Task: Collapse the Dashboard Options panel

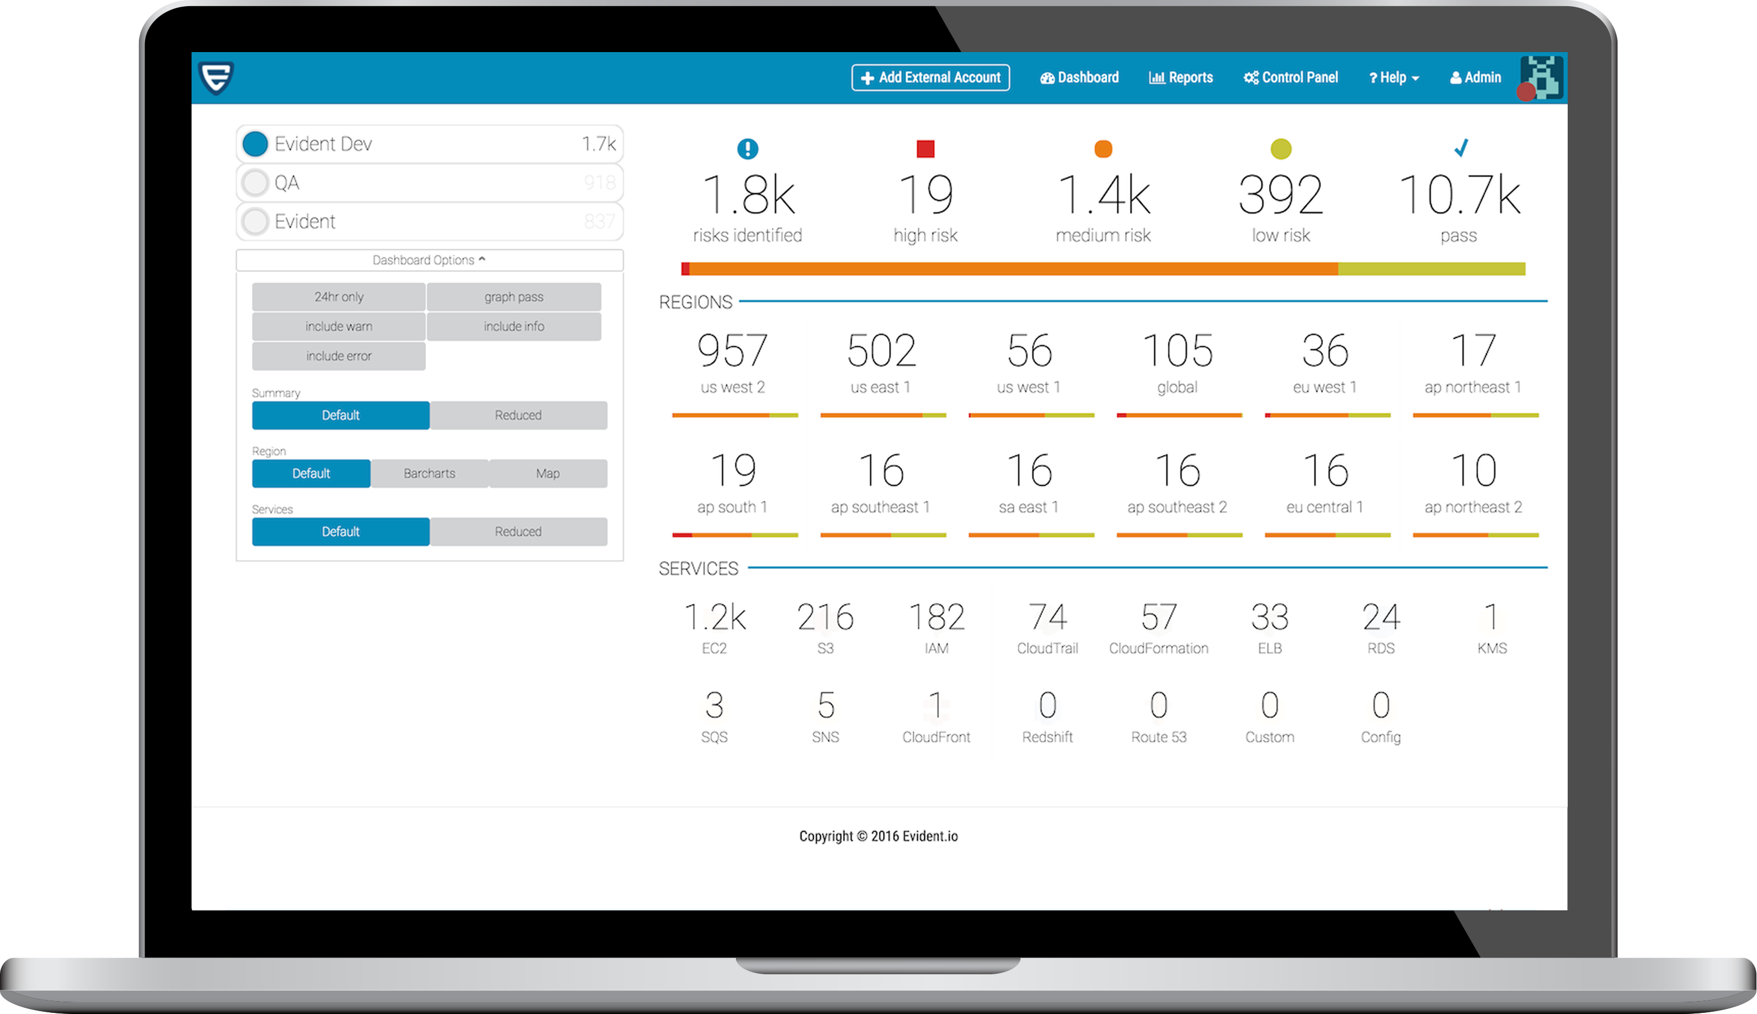Action: click(429, 260)
